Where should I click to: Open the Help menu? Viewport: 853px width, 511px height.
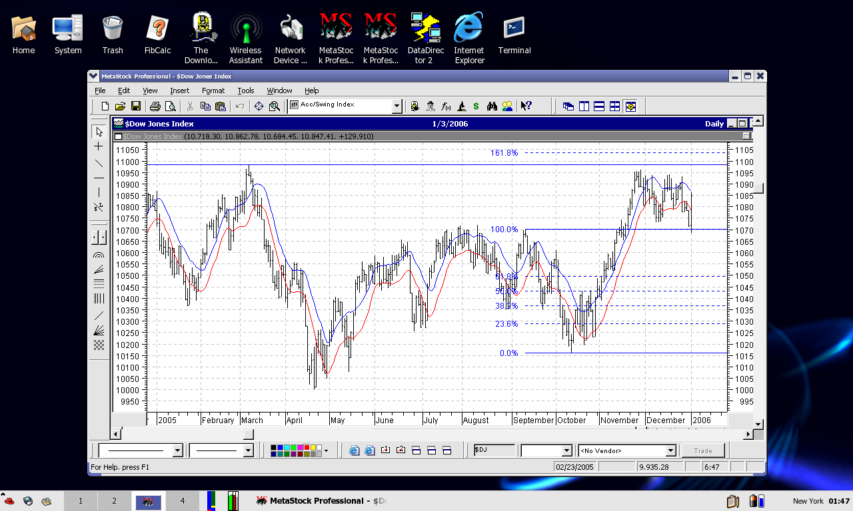point(312,90)
